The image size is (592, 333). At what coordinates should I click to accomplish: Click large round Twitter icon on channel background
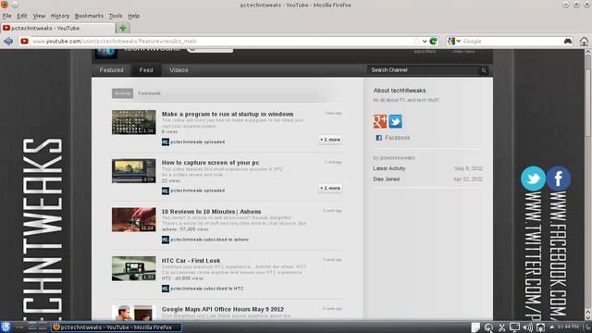coord(533,179)
